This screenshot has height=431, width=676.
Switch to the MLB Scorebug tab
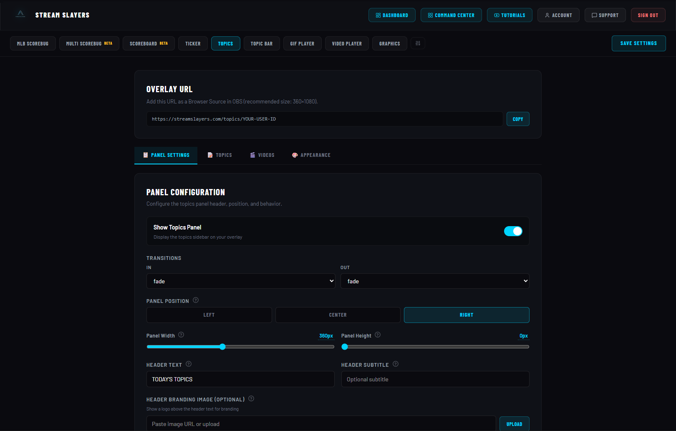(x=33, y=43)
